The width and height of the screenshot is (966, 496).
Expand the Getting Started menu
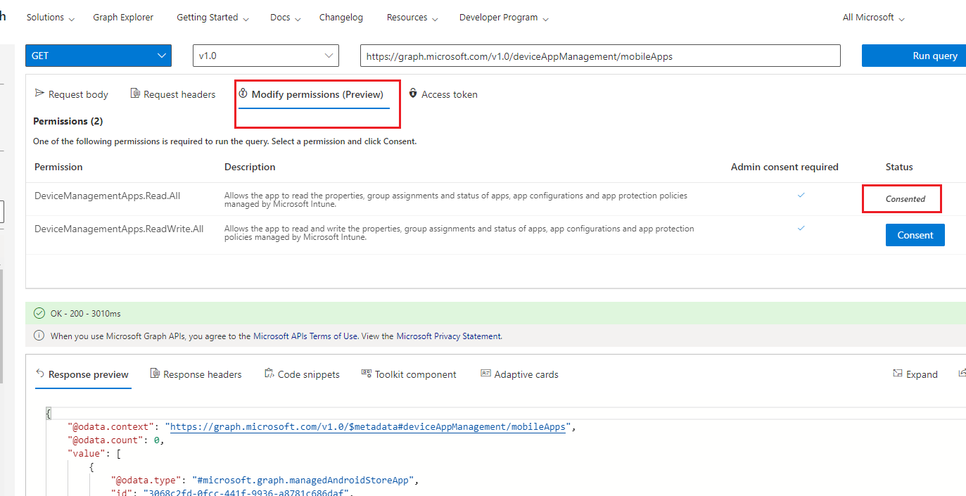click(x=213, y=18)
